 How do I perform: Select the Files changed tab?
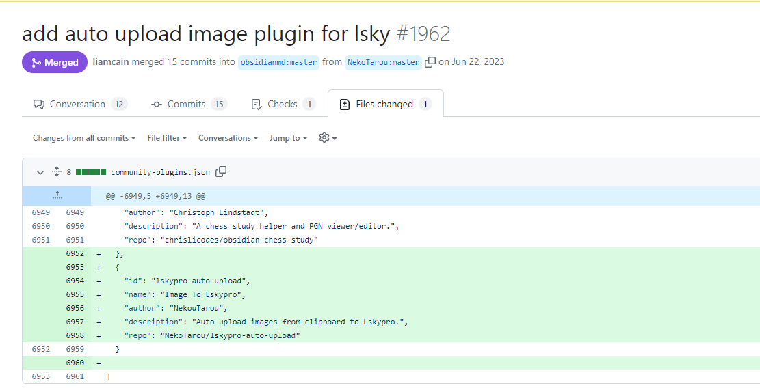pyautogui.click(x=385, y=104)
